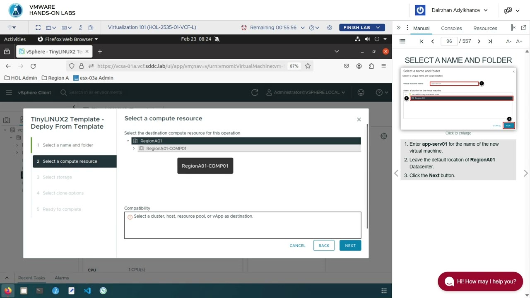
Task: Reload the current page in Firefox
Action: 33,66
